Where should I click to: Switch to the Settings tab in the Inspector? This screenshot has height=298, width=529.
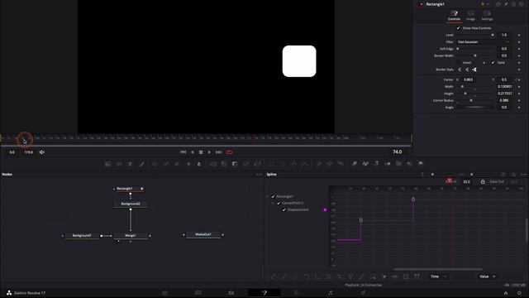click(x=487, y=16)
